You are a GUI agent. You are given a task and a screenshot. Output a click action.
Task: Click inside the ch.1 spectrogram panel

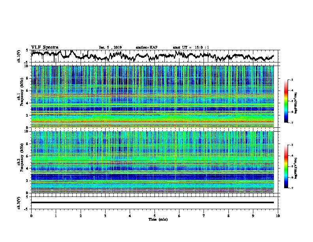pyautogui.click(x=153, y=96)
